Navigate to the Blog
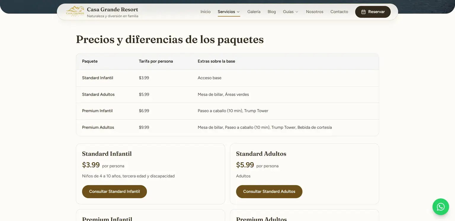The image size is (455, 221). click(x=272, y=12)
